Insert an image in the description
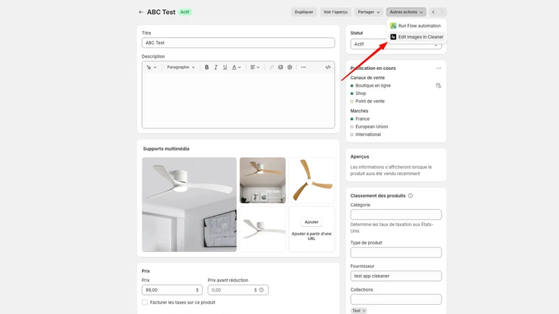 (281, 67)
